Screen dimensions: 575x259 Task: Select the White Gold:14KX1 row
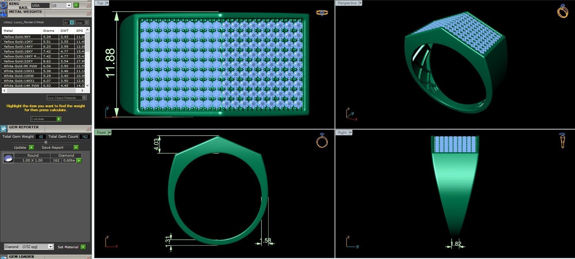pos(44,81)
